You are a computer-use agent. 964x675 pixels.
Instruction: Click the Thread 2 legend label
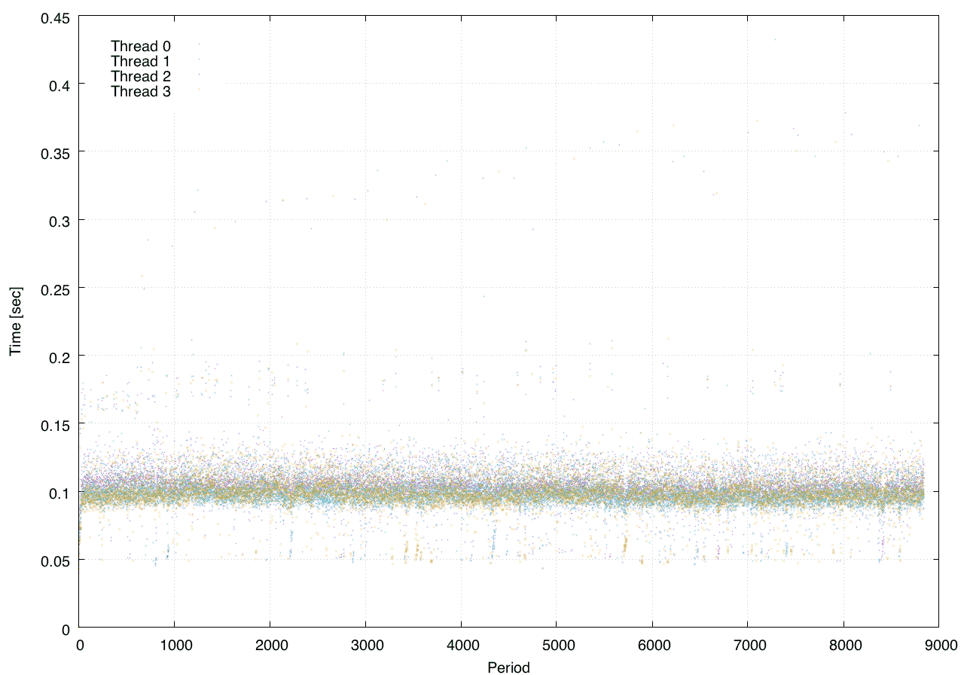tap(141, 77)
